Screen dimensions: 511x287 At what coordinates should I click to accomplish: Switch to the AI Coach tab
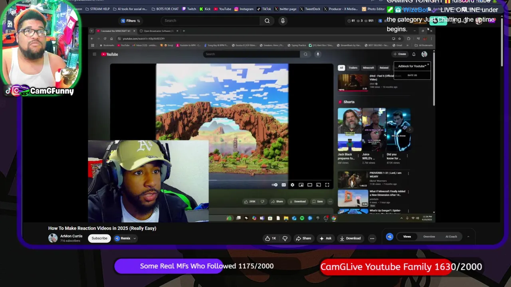click(451, 237)
